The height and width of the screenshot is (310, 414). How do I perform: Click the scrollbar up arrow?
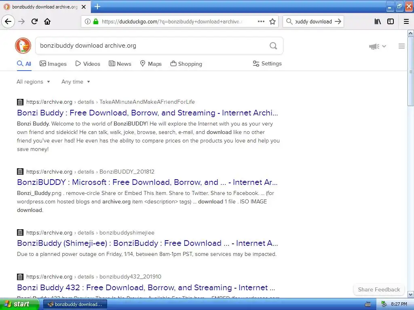[410, 33]
